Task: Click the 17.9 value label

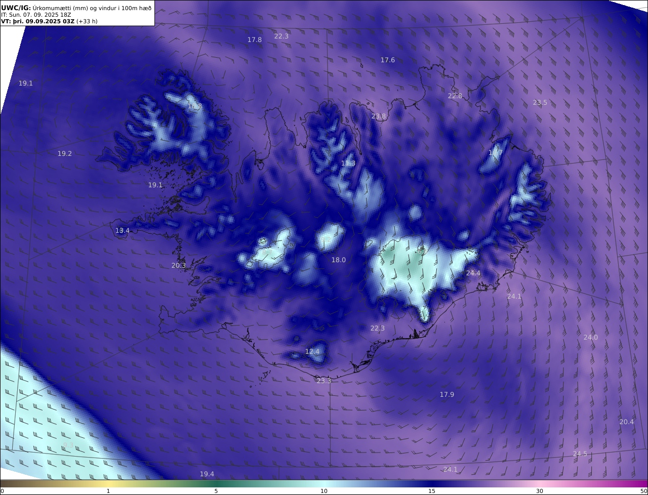Action: pyautogui.click(x=447, y=394)
